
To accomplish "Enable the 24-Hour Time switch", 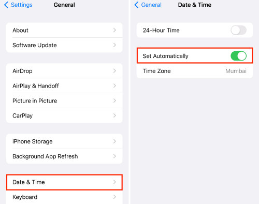I will (238, 30).
